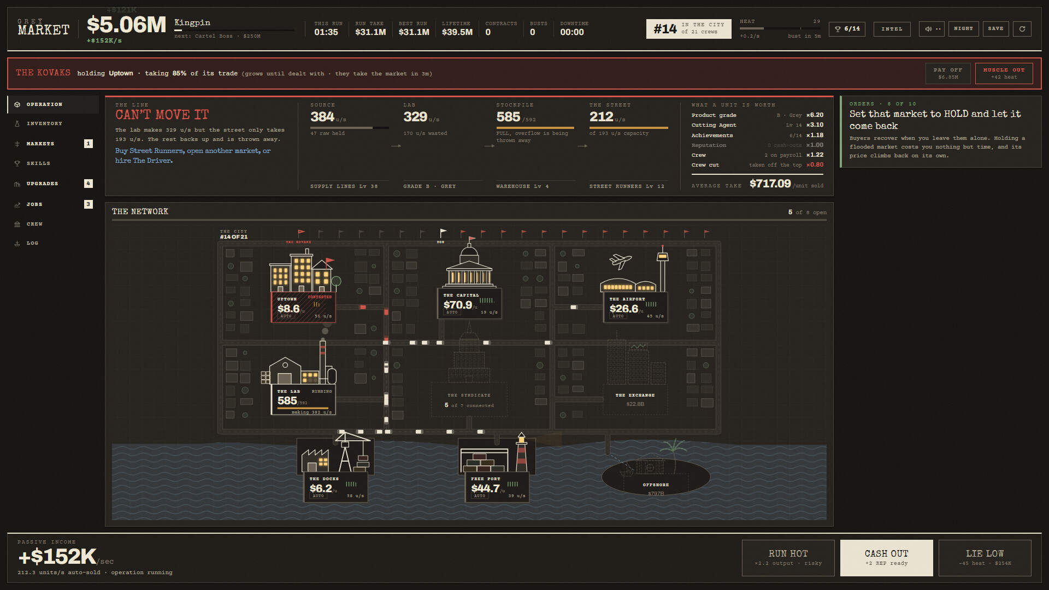Click the CASH OUT button
Screen dimensions: 1049x590
(886, 558)
